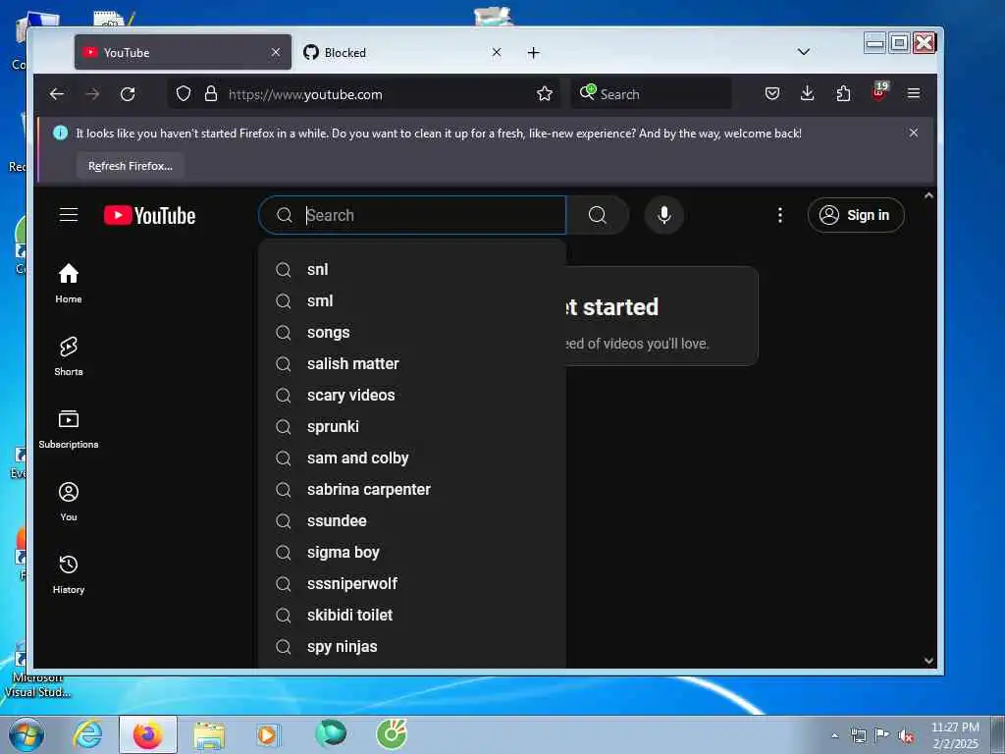
Task: Select the 'sml' search suggestion
Action: [412, 300]
